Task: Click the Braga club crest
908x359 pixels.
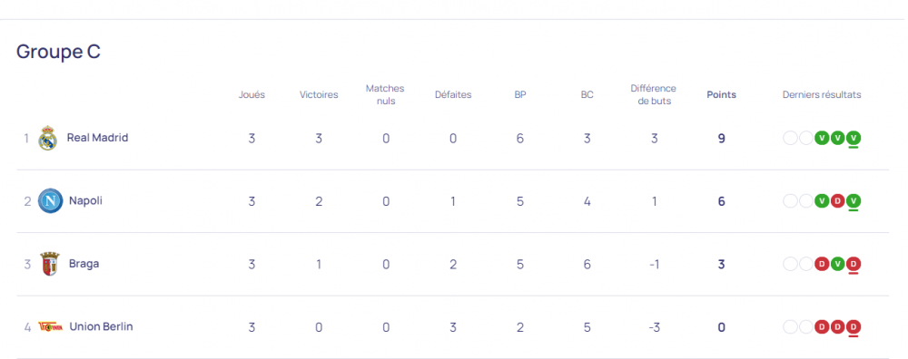Action: point(49,264)
